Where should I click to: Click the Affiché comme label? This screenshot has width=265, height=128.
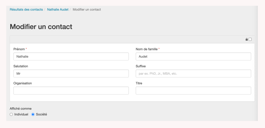pos(21,108)
